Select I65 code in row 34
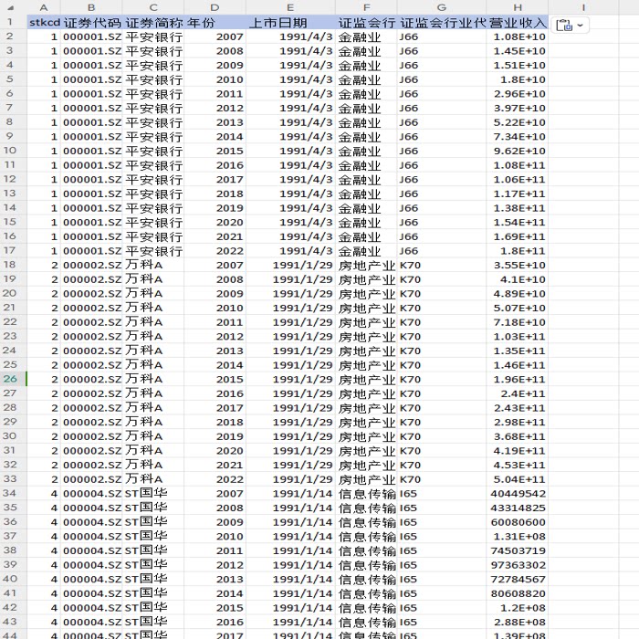Viewport: 639px width, 639px height. pos(441,493)
